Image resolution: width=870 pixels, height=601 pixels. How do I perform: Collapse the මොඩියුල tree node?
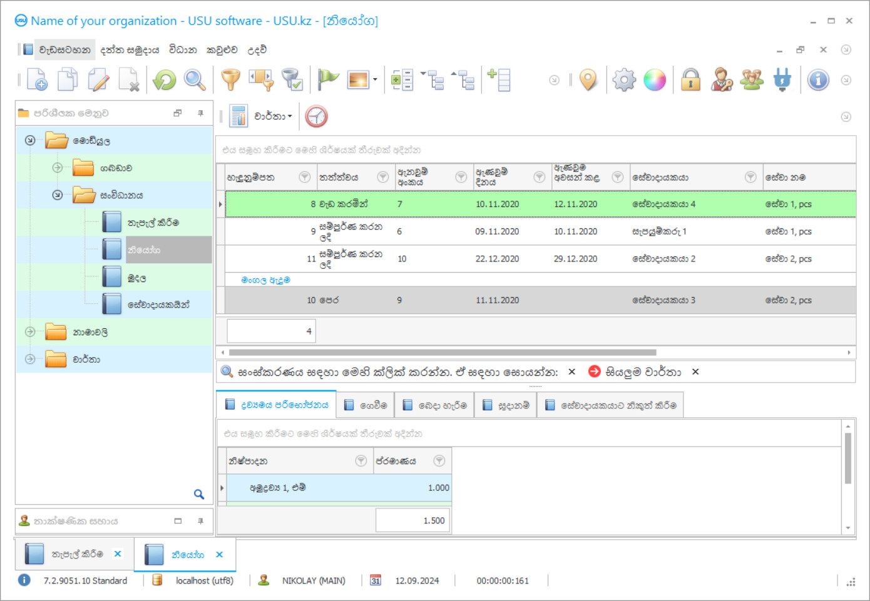tap(30, 140)
